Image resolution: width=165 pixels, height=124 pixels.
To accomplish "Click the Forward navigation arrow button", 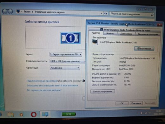I will tap(10, 11).
